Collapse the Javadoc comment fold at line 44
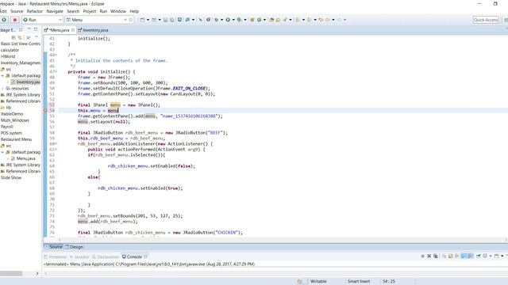This screenshot has width=508, height=285. pyautogui.click(x=56, y=55)
